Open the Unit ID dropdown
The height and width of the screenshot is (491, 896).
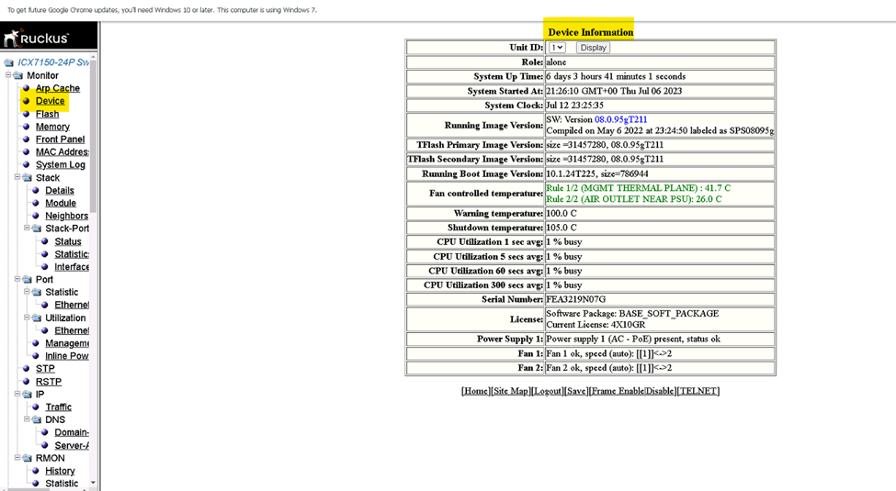point(557,48)
